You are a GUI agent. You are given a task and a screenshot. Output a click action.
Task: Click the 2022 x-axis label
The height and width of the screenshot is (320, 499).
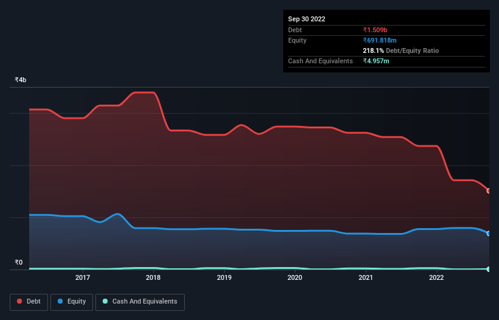tap(436, 277)
